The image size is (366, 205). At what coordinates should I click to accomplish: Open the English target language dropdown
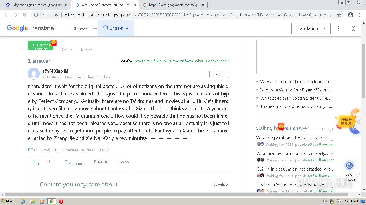(116, 28)
